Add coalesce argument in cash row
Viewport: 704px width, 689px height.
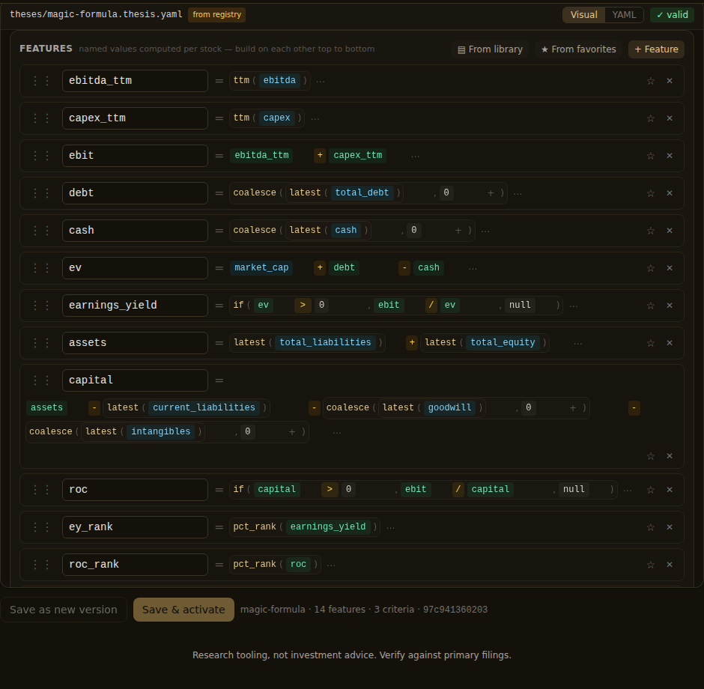[x=458, y=230]
